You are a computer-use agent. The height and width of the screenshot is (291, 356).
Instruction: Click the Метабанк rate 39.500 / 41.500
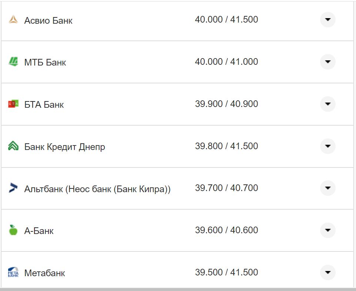(x=226, y=272)
